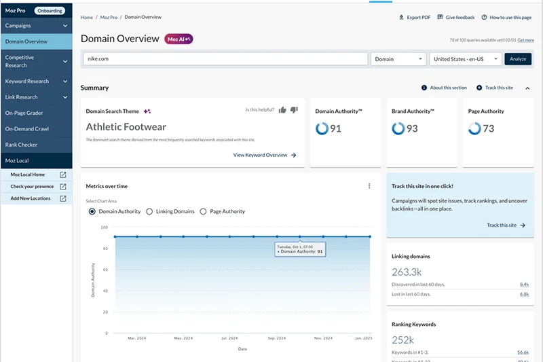Select the Domain Authority chart radio button

(x=92, y=211)
